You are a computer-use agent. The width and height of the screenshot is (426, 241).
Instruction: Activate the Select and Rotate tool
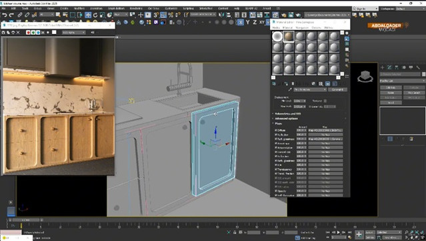[95, 15]
